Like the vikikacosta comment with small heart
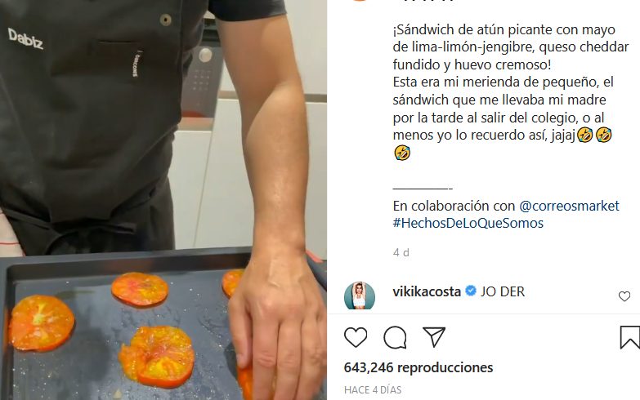Image resolution: width=640 pixels, height=400 pixels. pyautogui.click(x=624, y=296)
